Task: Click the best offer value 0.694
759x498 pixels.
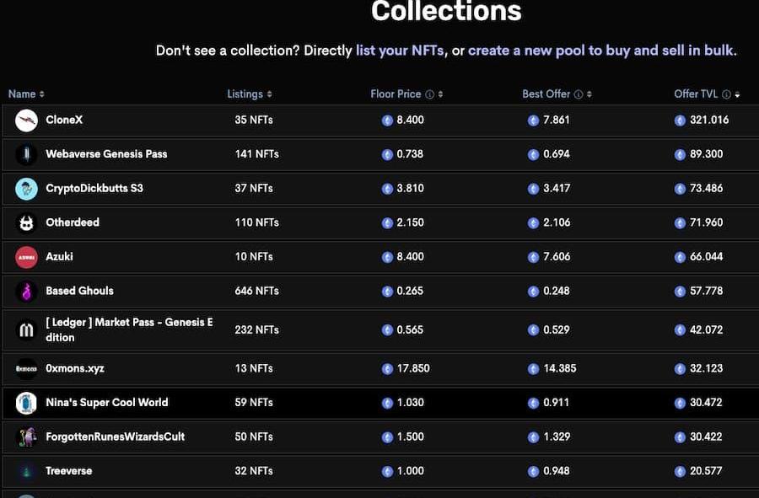Action: click(557, 154)
